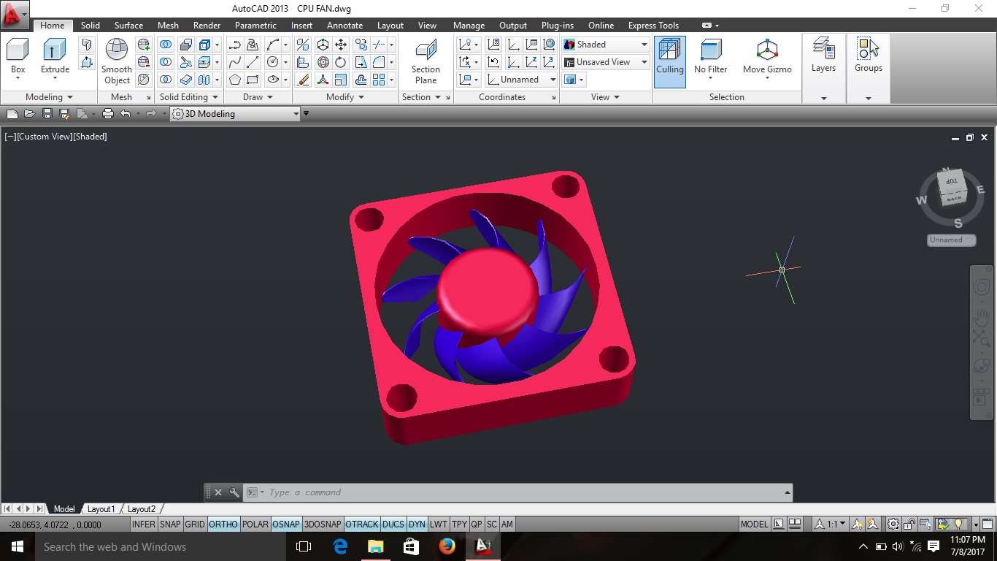Image resolution: width=997 pixels, height=561 pixels.
Task: Click the Erase tool in Modify
Action: (303, 80)
